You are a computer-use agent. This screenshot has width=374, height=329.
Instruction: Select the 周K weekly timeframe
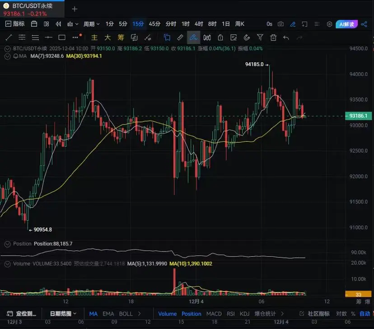coord(239,24)
